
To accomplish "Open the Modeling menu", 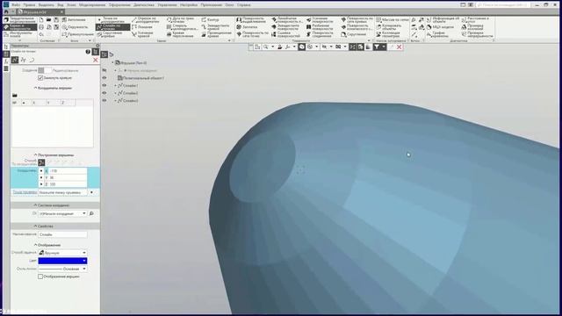I will [92, 5].
